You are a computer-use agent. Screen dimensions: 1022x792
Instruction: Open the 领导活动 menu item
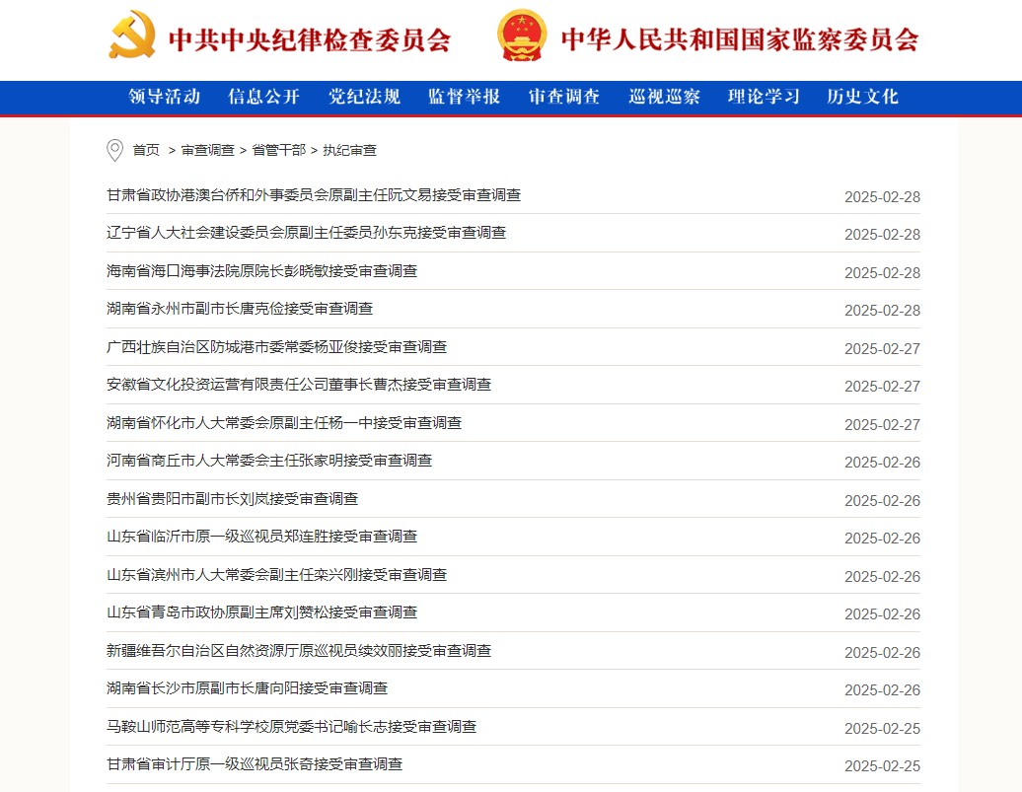(x=165, y=97)
